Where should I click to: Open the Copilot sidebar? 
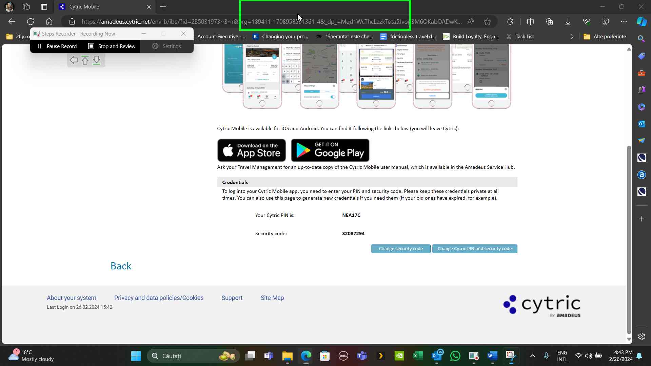[642, 22]
